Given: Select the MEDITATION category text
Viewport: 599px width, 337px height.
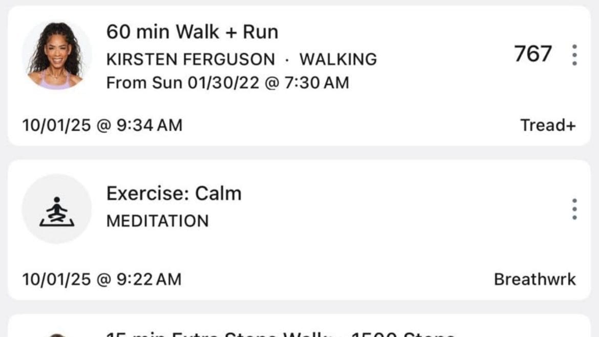Looking at the screenshot, I should 157,221.
